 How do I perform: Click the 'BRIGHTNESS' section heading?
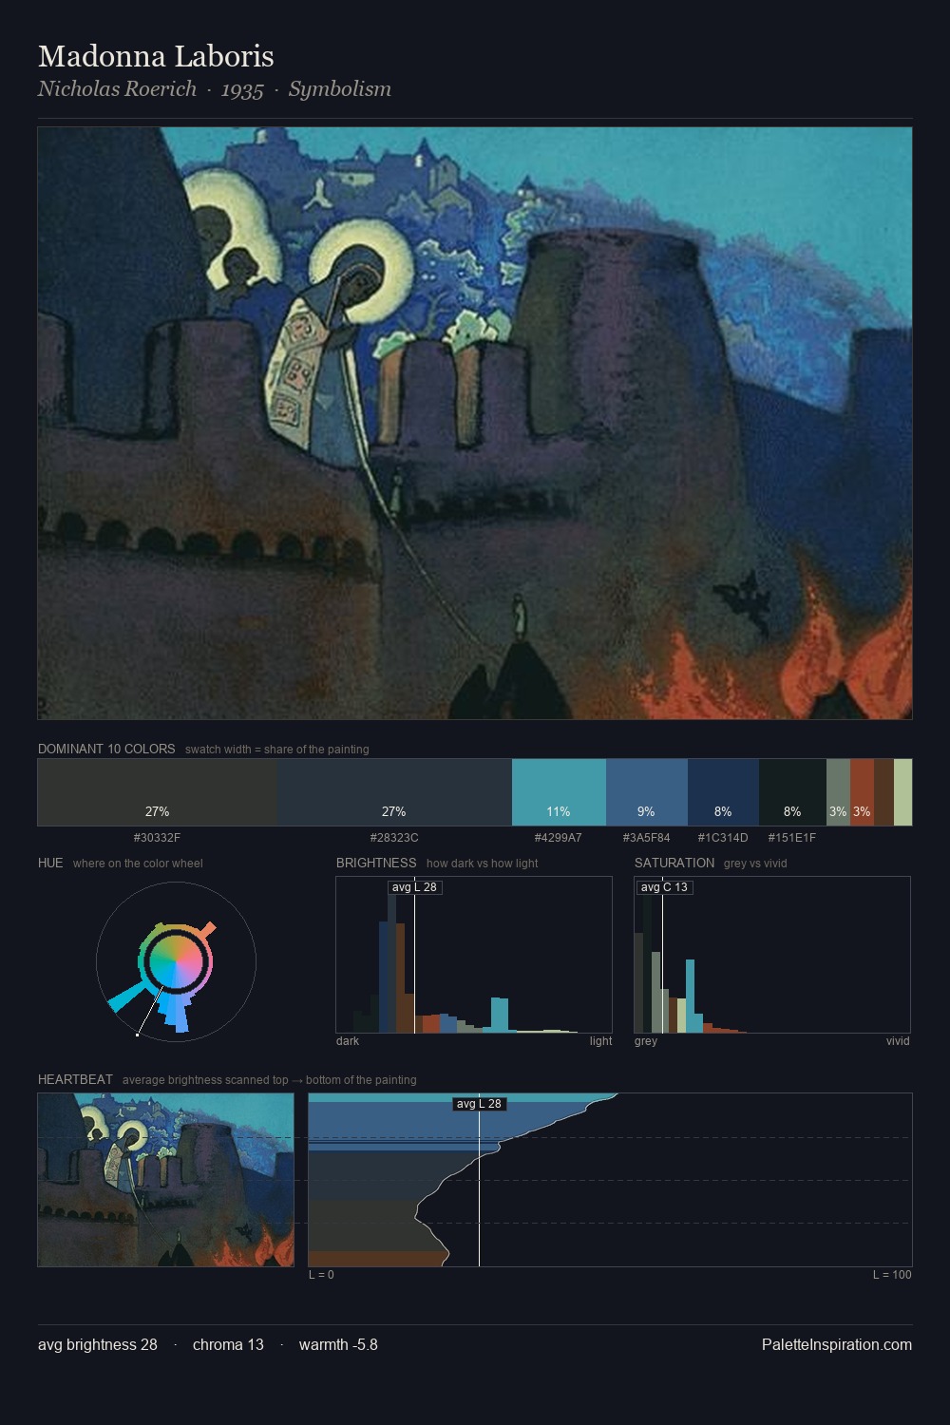(x=376, y=863)
